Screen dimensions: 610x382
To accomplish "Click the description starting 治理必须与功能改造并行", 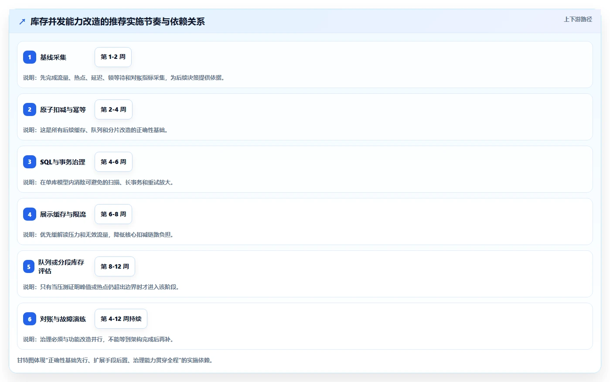I will pyautogui.click(x=99, y=339).
